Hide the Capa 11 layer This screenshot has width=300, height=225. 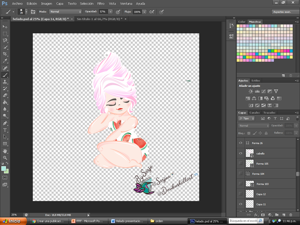pyautogui.click(x=241, y=204)
